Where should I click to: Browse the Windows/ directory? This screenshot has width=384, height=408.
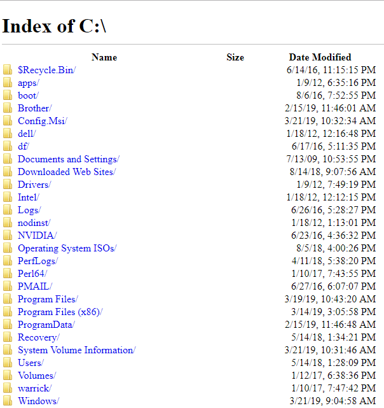point(38,401)
